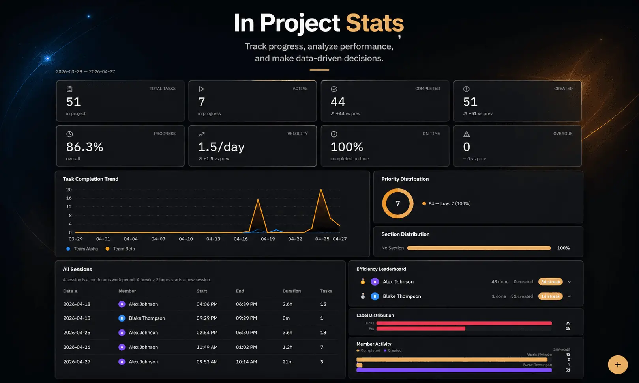Screen dimensions: 639x383
Task: Click the warning triangle icon on Overdue card
Action: tap(467, 134)
